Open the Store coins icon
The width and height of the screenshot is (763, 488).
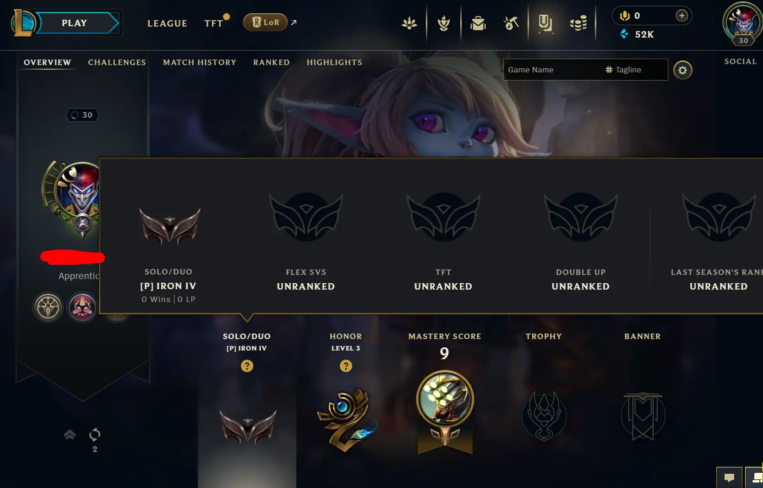[x=578, y=23]
